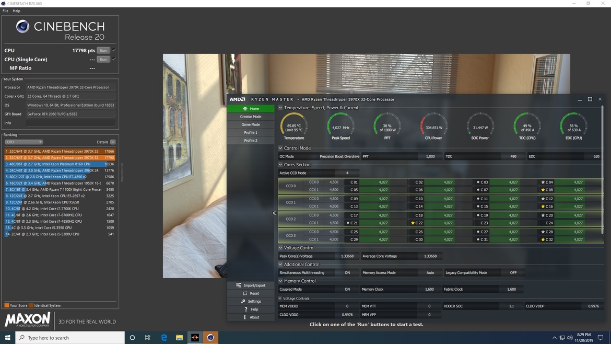The image size is (611, 344).
Task: Toggle the CPU test checkbox
Action: tap(114, 51)
